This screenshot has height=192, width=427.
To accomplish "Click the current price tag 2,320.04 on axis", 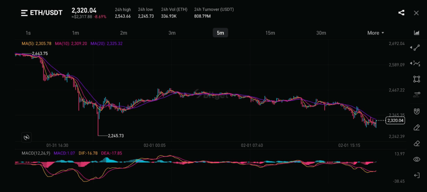I will coord(395,121).
